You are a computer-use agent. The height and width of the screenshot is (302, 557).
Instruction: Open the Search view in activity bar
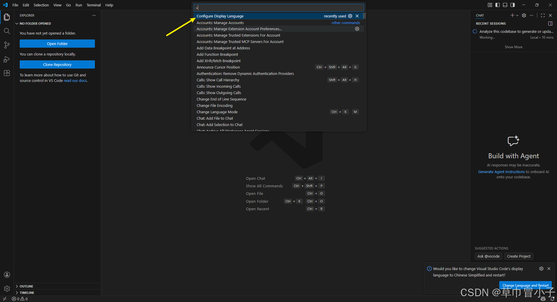[7, 31]
